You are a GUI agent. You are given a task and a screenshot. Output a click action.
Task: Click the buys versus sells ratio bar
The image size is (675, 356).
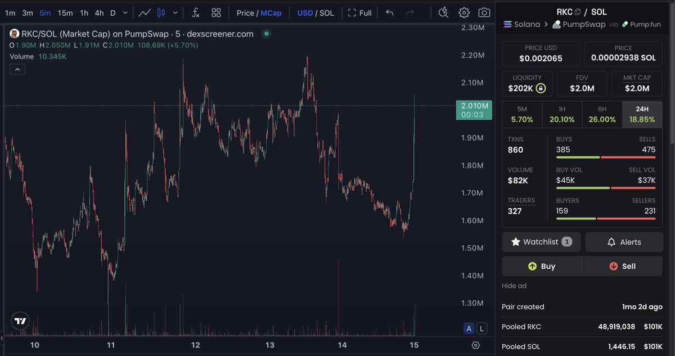(606, 157)
